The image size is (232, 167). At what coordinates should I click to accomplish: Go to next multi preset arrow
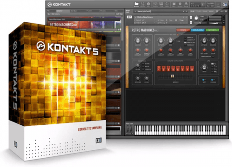coord(187,11)
